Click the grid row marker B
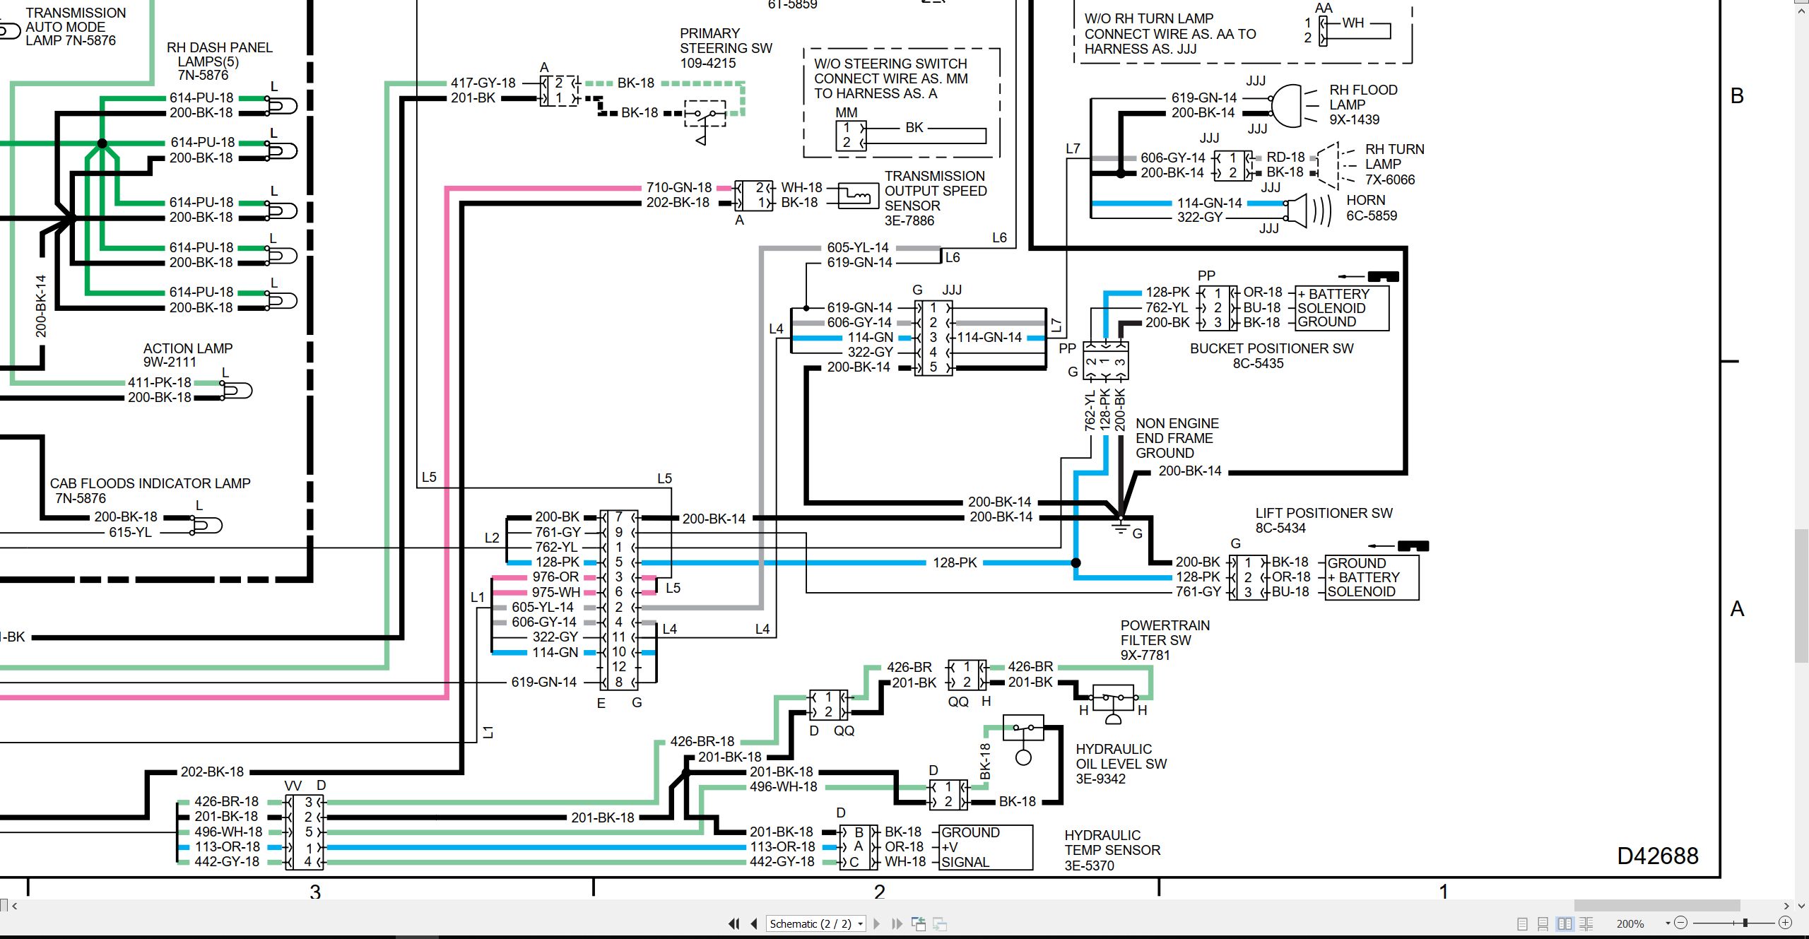The height and width of the screenshot is (939, 1809). click(1737, 95)
